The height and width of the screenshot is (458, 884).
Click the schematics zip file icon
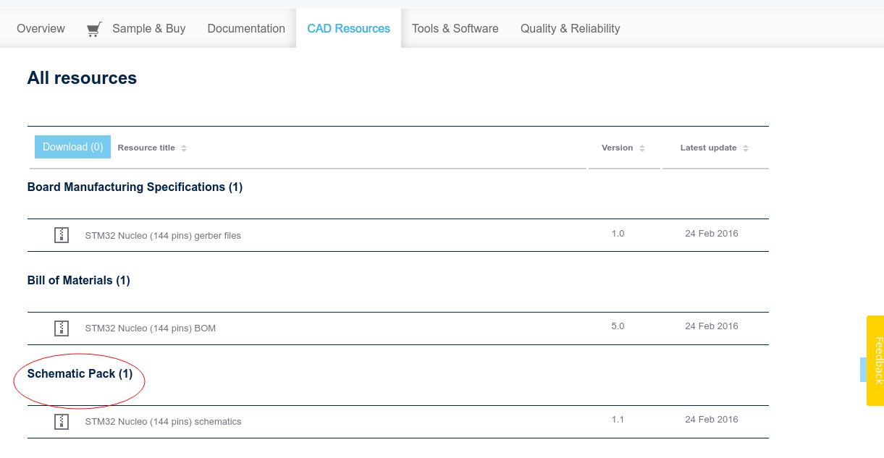(x=62, y=421)
